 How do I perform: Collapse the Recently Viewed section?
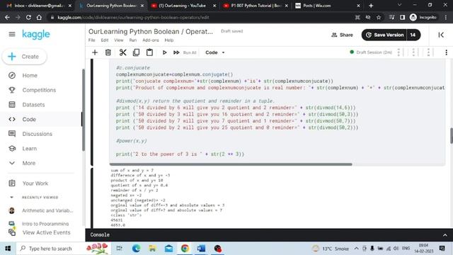(x=11, y=197)
